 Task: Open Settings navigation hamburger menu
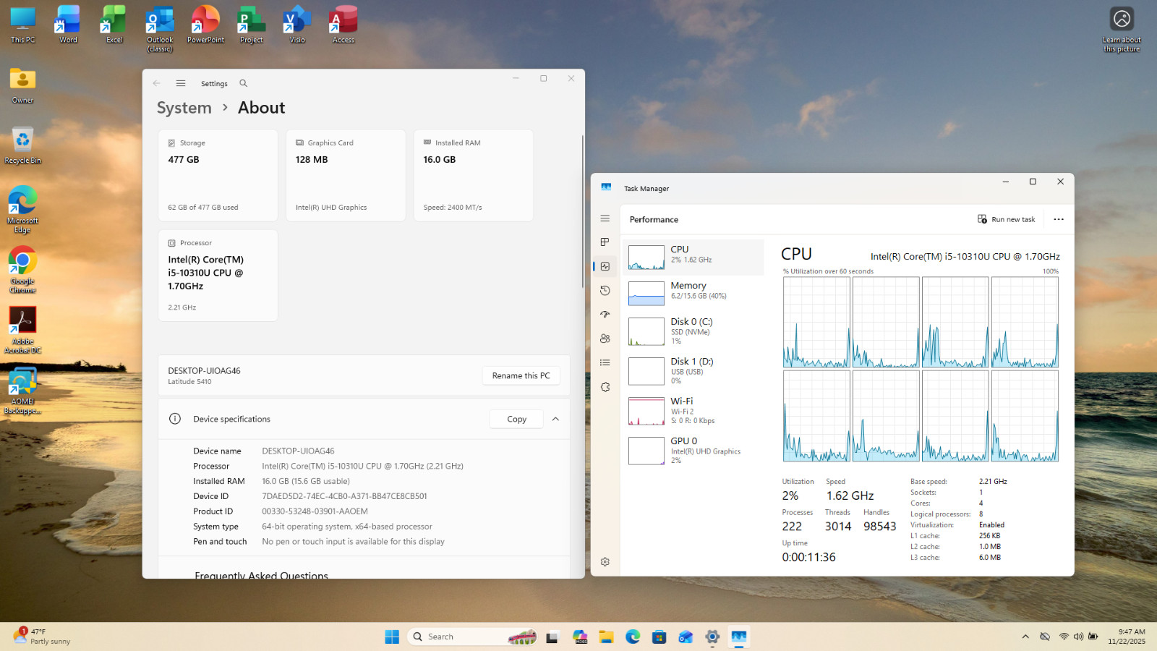(x=181, y=83)
